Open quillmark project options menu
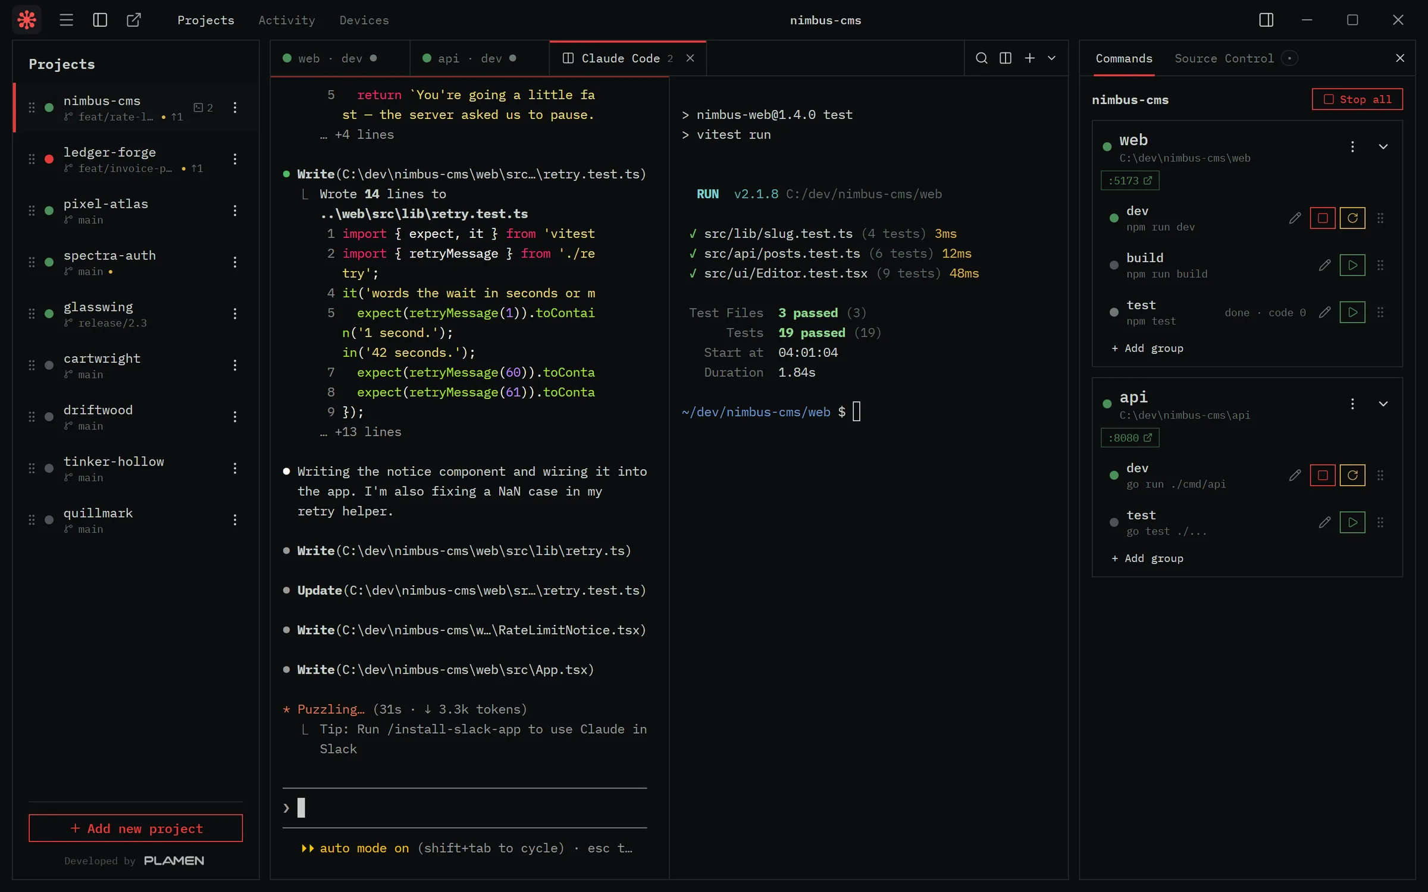 point(235,520)
